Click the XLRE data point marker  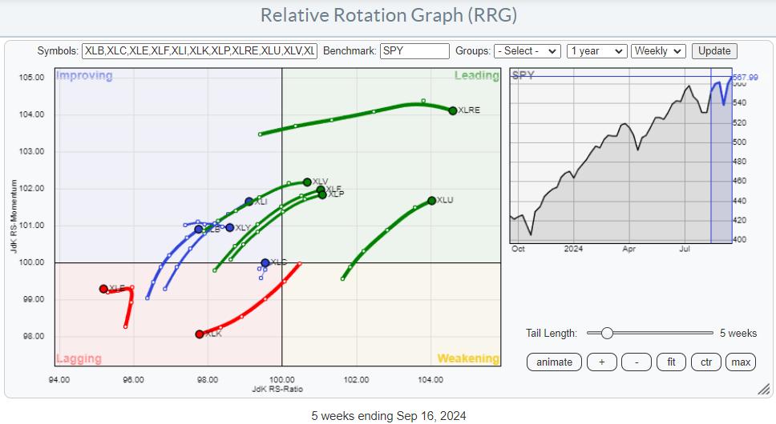(x=453, y=110)
